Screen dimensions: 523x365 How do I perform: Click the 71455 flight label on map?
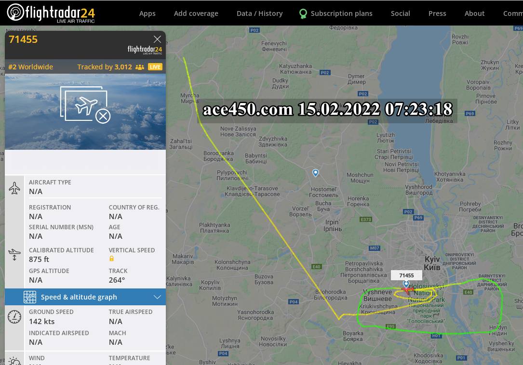click(407, 275)
